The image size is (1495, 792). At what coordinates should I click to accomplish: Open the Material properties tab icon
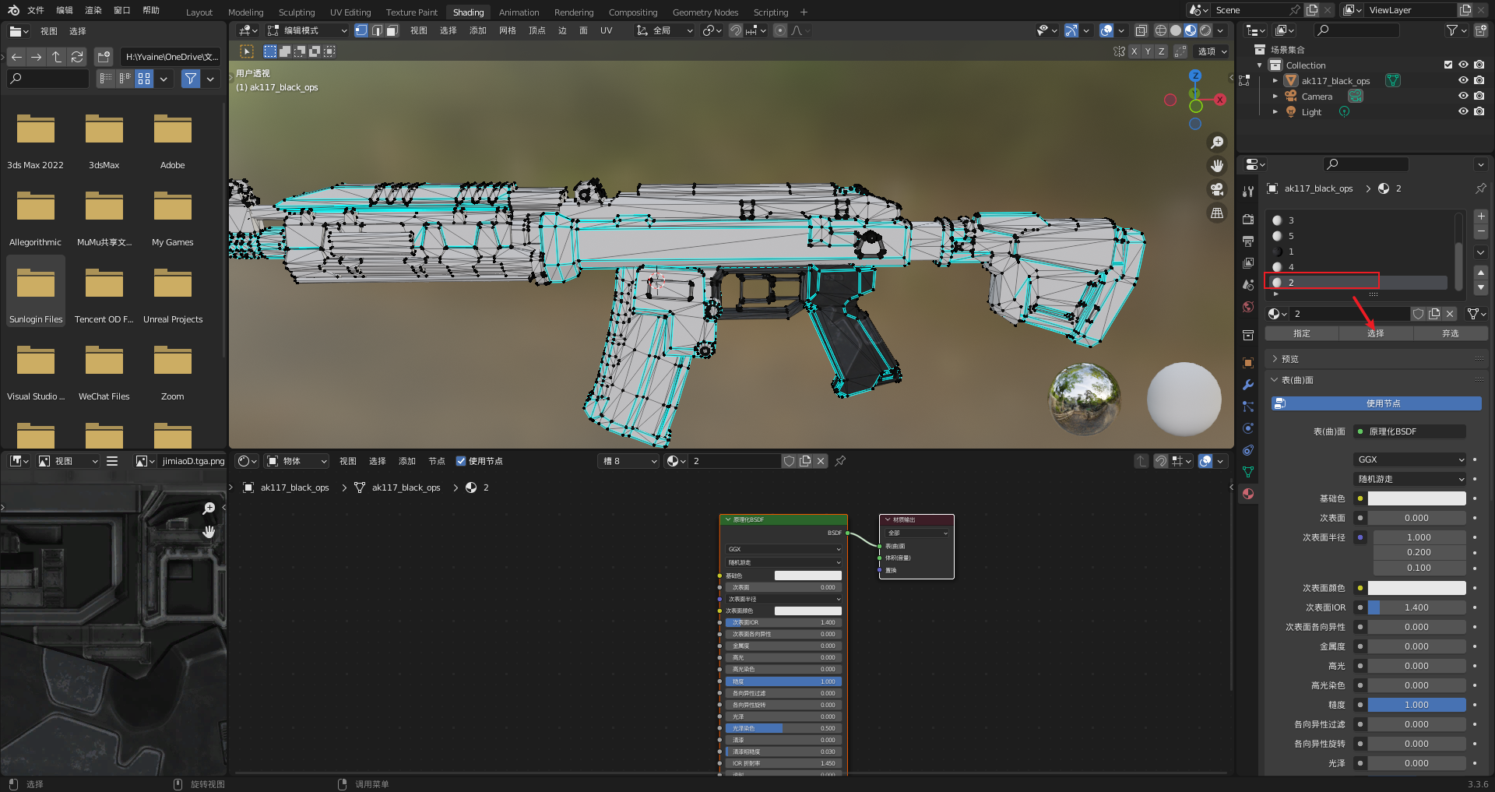click(1248, 494)
